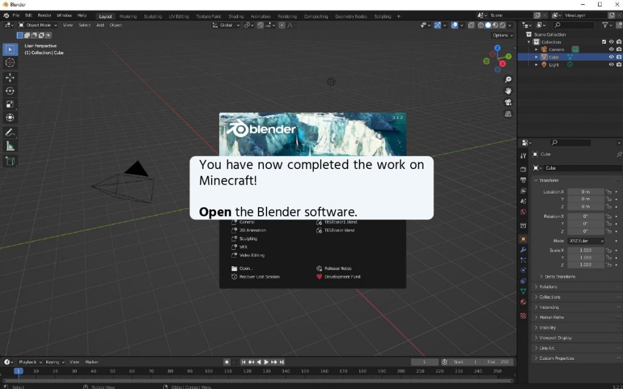Toggle Location X lock icon
The width and height of the screenshot is (623, 389).
coord(608,191)
